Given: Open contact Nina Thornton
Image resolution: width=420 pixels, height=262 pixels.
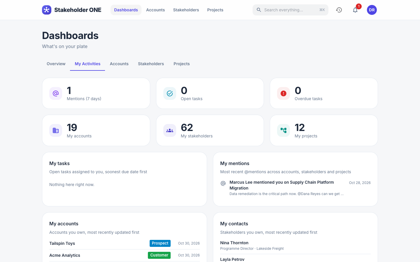Looking at the screenshot, I should (x=295, y=246).
